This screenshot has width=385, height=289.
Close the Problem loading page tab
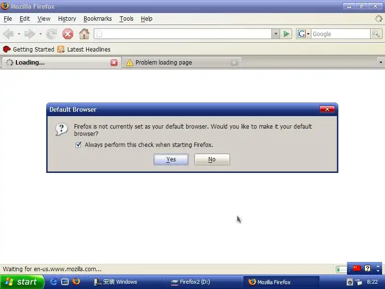coord(234,63)
